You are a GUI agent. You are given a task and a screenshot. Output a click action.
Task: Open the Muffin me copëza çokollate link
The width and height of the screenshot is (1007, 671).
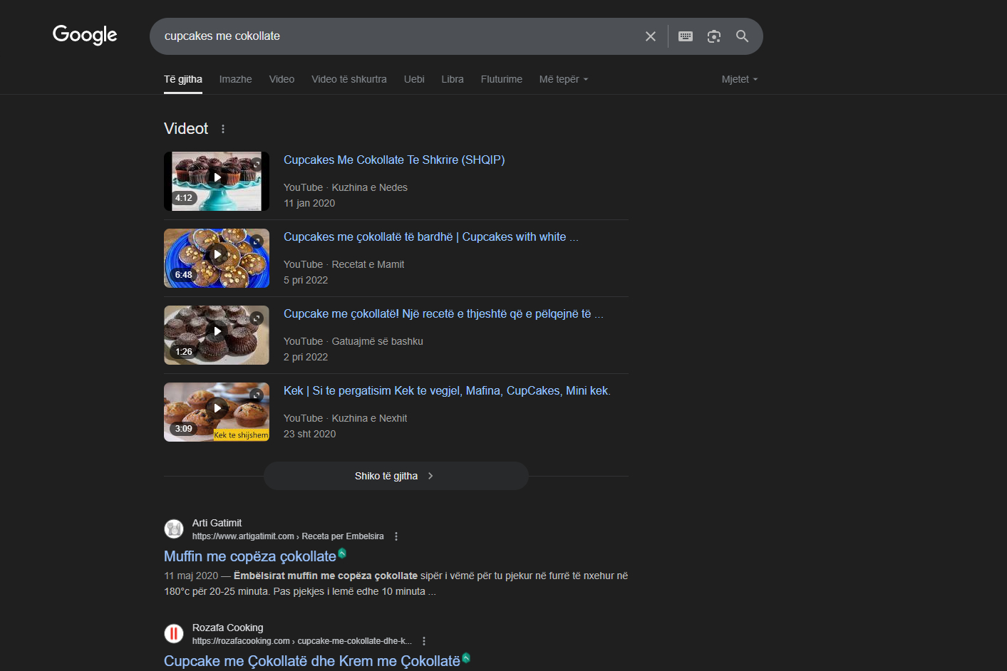[249, 556]
